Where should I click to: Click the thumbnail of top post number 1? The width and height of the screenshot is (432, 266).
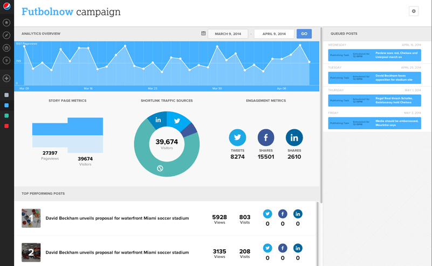pos(31,218)
